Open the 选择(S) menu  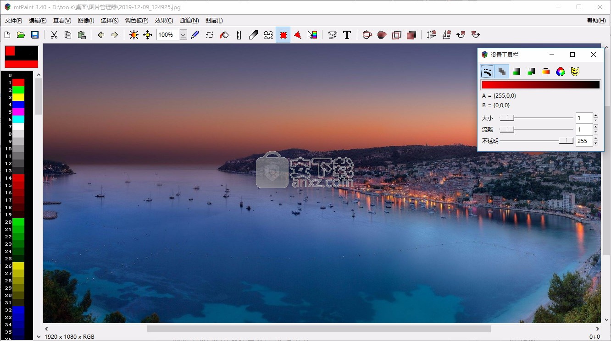coord(110,21)
